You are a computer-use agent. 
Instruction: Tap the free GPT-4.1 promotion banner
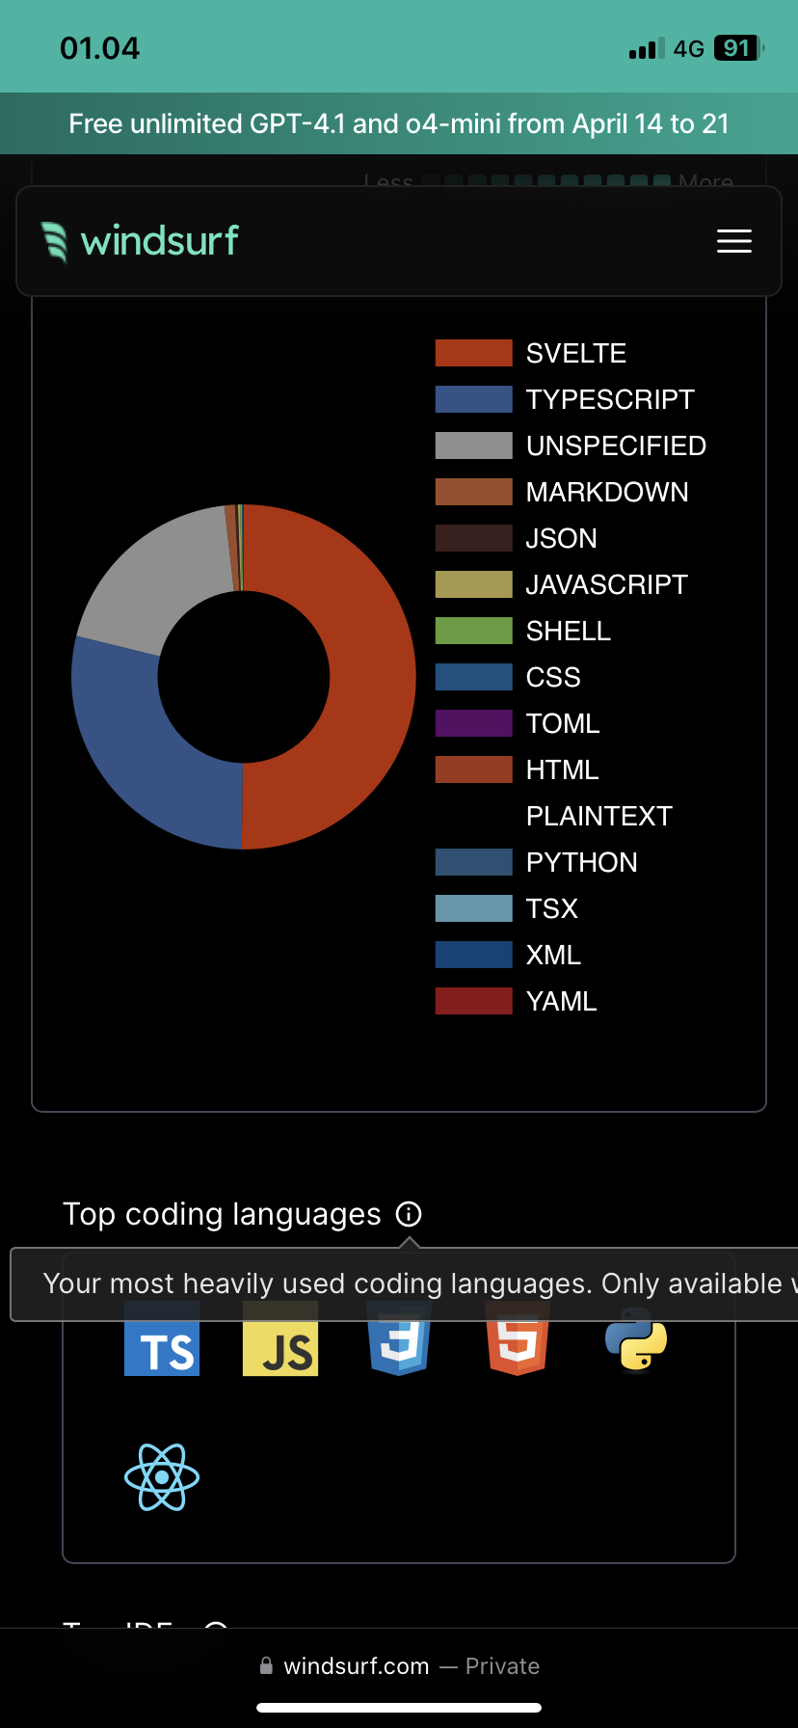click(399, 123)
